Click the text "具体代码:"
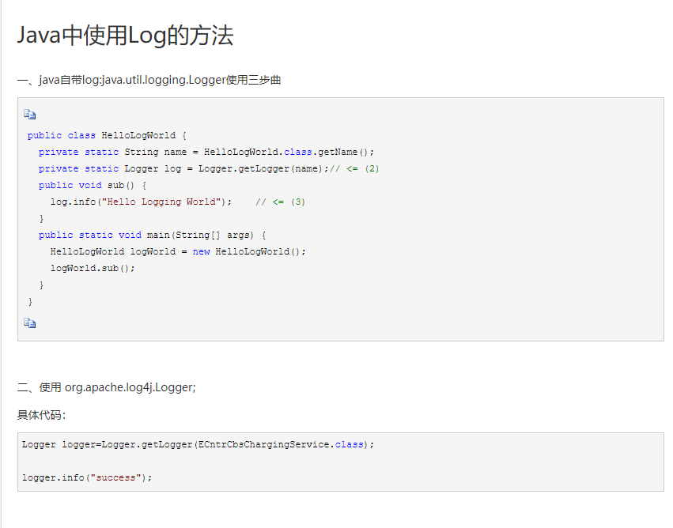The height and width of the screenshot is (528, 673). click(42, 415)
